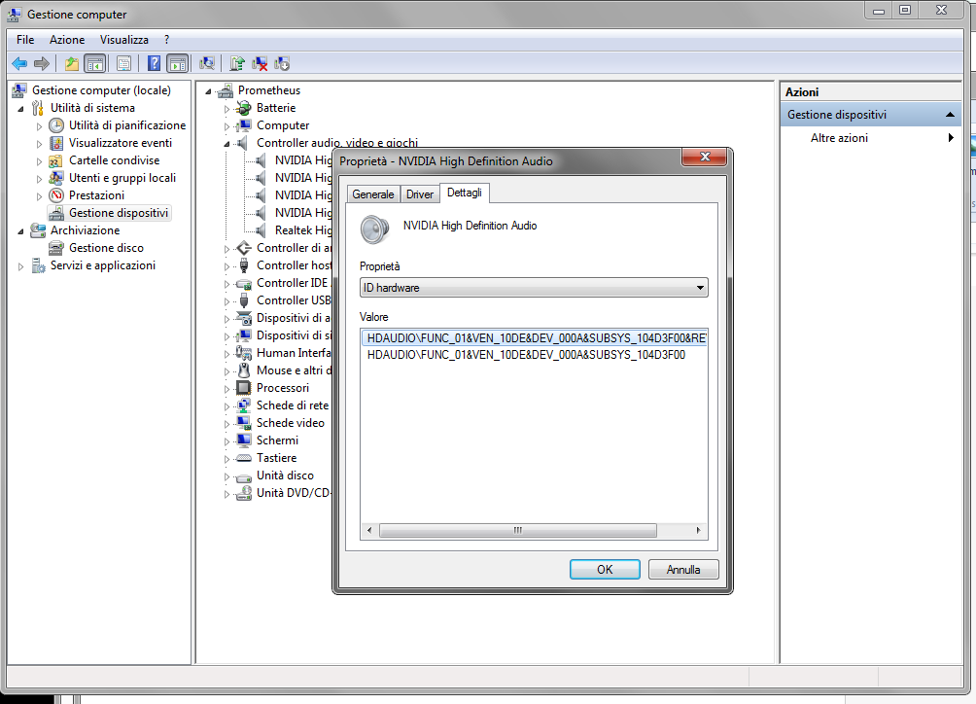This screenshot has width=976, height=704.
Task: Click the Utenti e gruppi locali icon
Action: click(56, 178)
